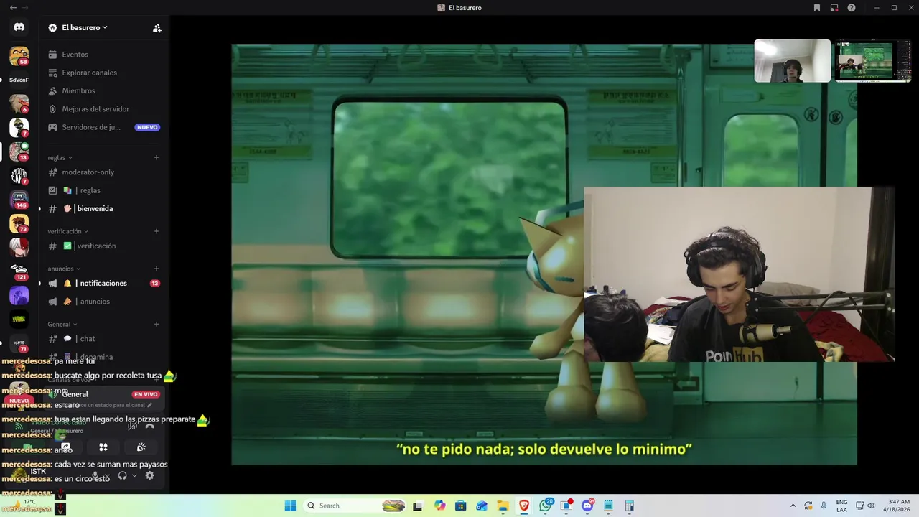The width and height of the screenshot is (919, 517).
Task: Select the moderator-only channel
Action: (x=104, y=172)
